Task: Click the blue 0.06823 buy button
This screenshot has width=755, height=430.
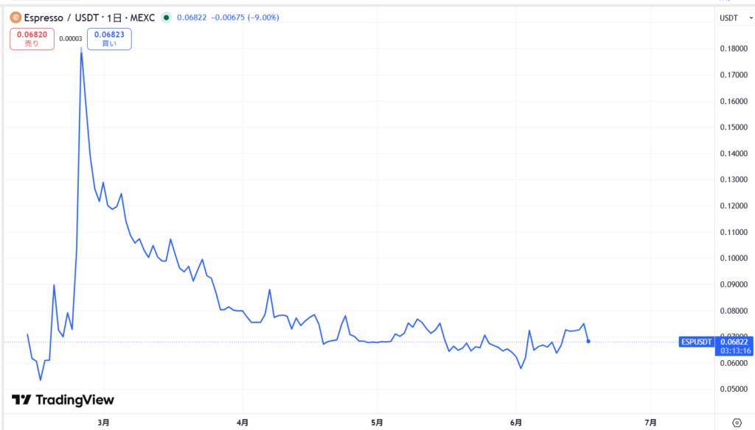Action: click(x=109, y=39)
